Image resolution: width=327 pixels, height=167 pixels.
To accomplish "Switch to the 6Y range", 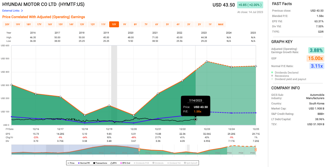I will coord(157,24).
